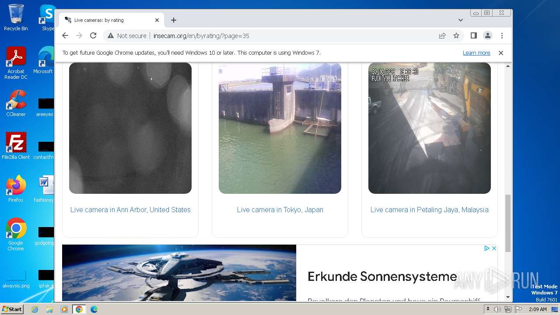Open the Windows Start menu
Screen dimensions: 560x315
click(x=12, y=309)
